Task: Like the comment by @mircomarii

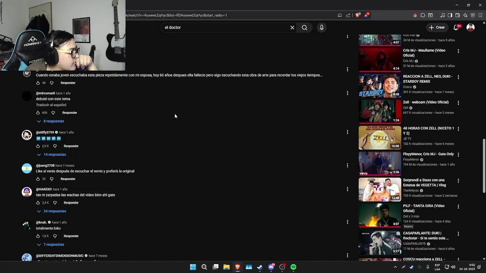Action: tap(38, 113)
